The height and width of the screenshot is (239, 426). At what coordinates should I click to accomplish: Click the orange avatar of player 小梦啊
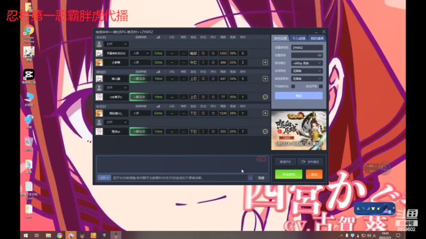click(99, 63)
